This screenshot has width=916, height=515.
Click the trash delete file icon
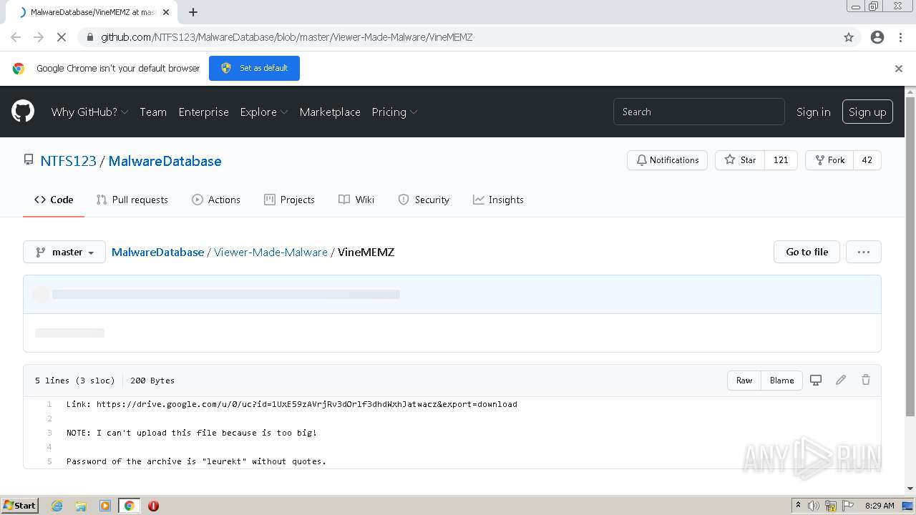866,380
